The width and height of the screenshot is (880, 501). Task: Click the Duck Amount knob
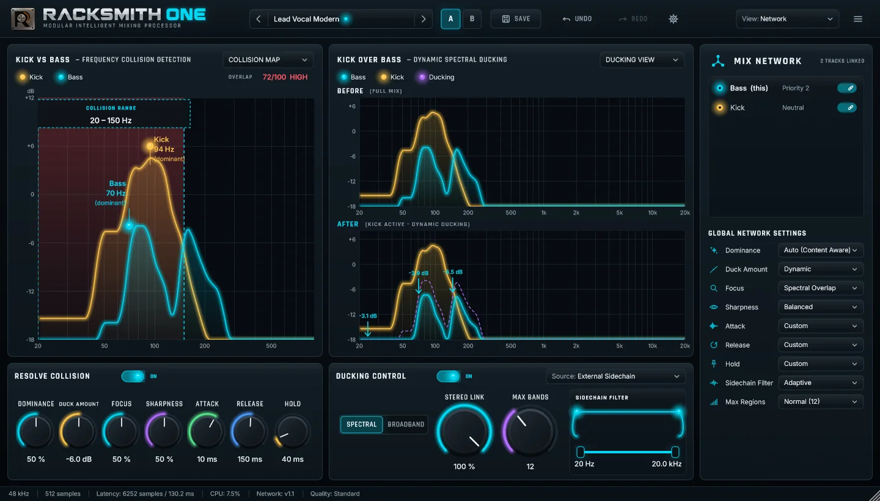(79, 431)
